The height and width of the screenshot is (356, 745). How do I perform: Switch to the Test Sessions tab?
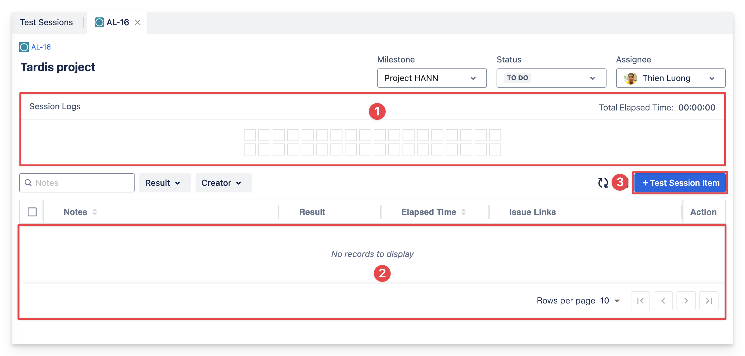[x=47, y=23]
